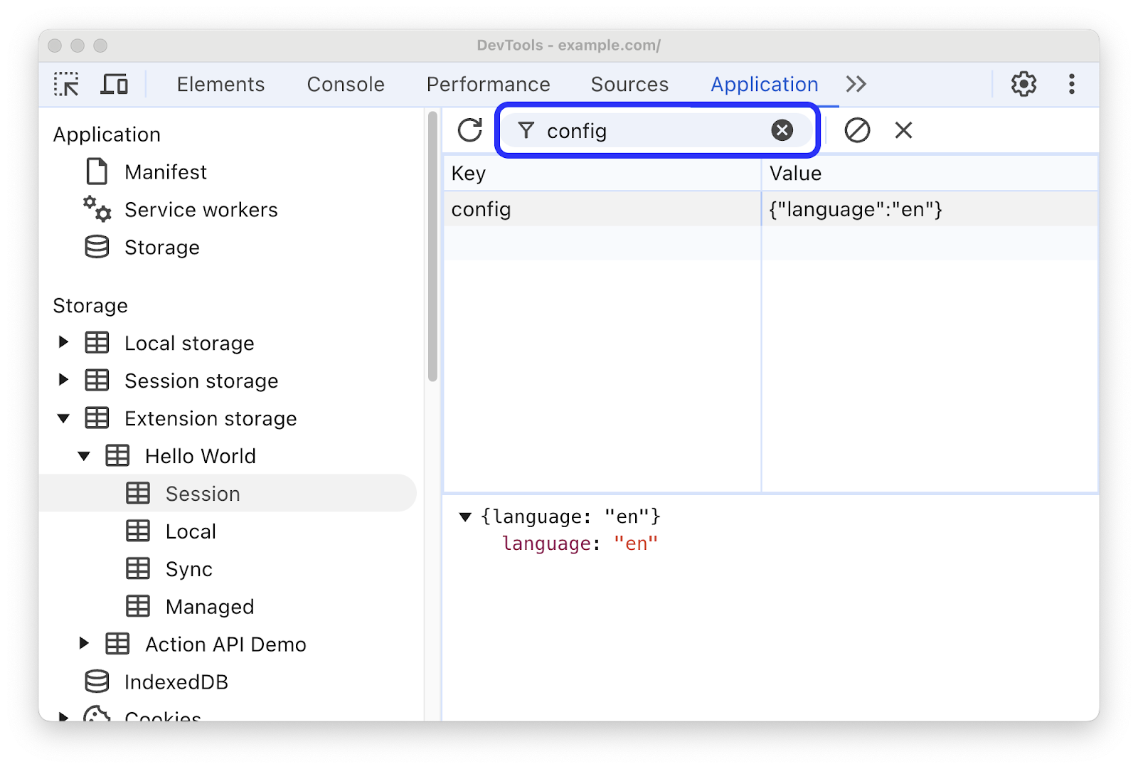The width and height of the screenshot is (1138, 769).
Task: Open the three-dot customize menu
Action: click(x=1071, y=84)
